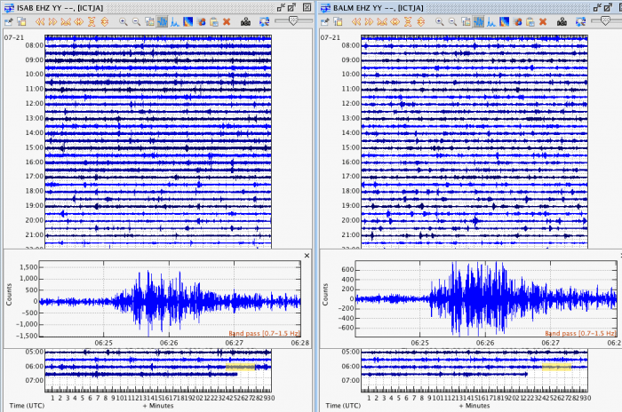This screenshot has height=412, width=622.
Task: Click the '06:26' time label in ISAB inset
Action: point(169,343)
